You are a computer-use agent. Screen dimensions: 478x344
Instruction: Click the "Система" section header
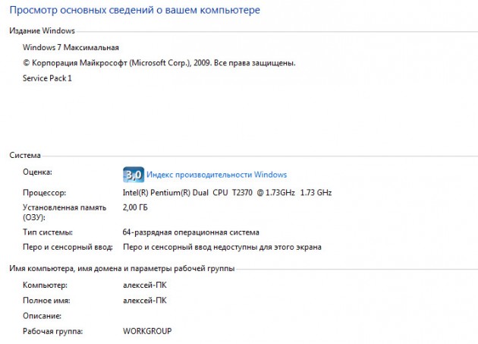[x=25, y=155]
